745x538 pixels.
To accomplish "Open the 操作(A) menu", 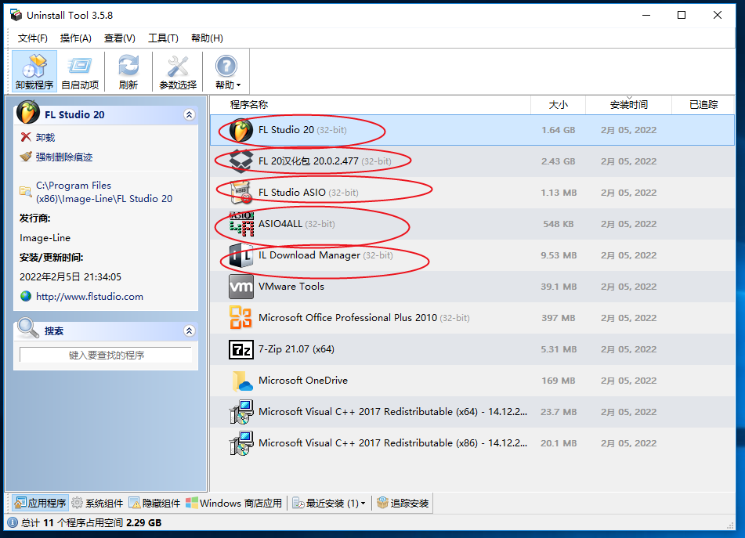I will (75, 38).
